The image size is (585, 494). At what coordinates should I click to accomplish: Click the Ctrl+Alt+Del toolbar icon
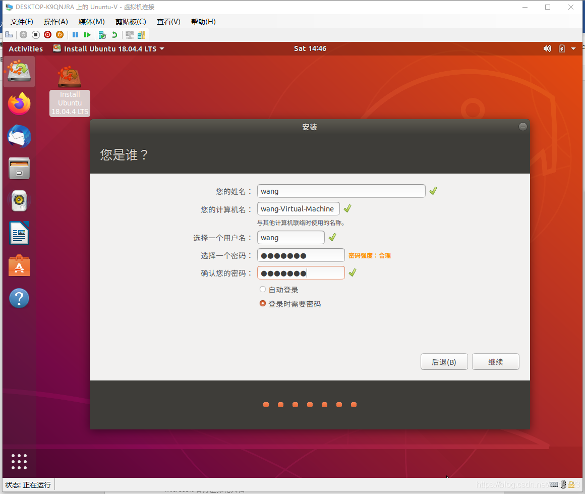[x=9, y=34]
